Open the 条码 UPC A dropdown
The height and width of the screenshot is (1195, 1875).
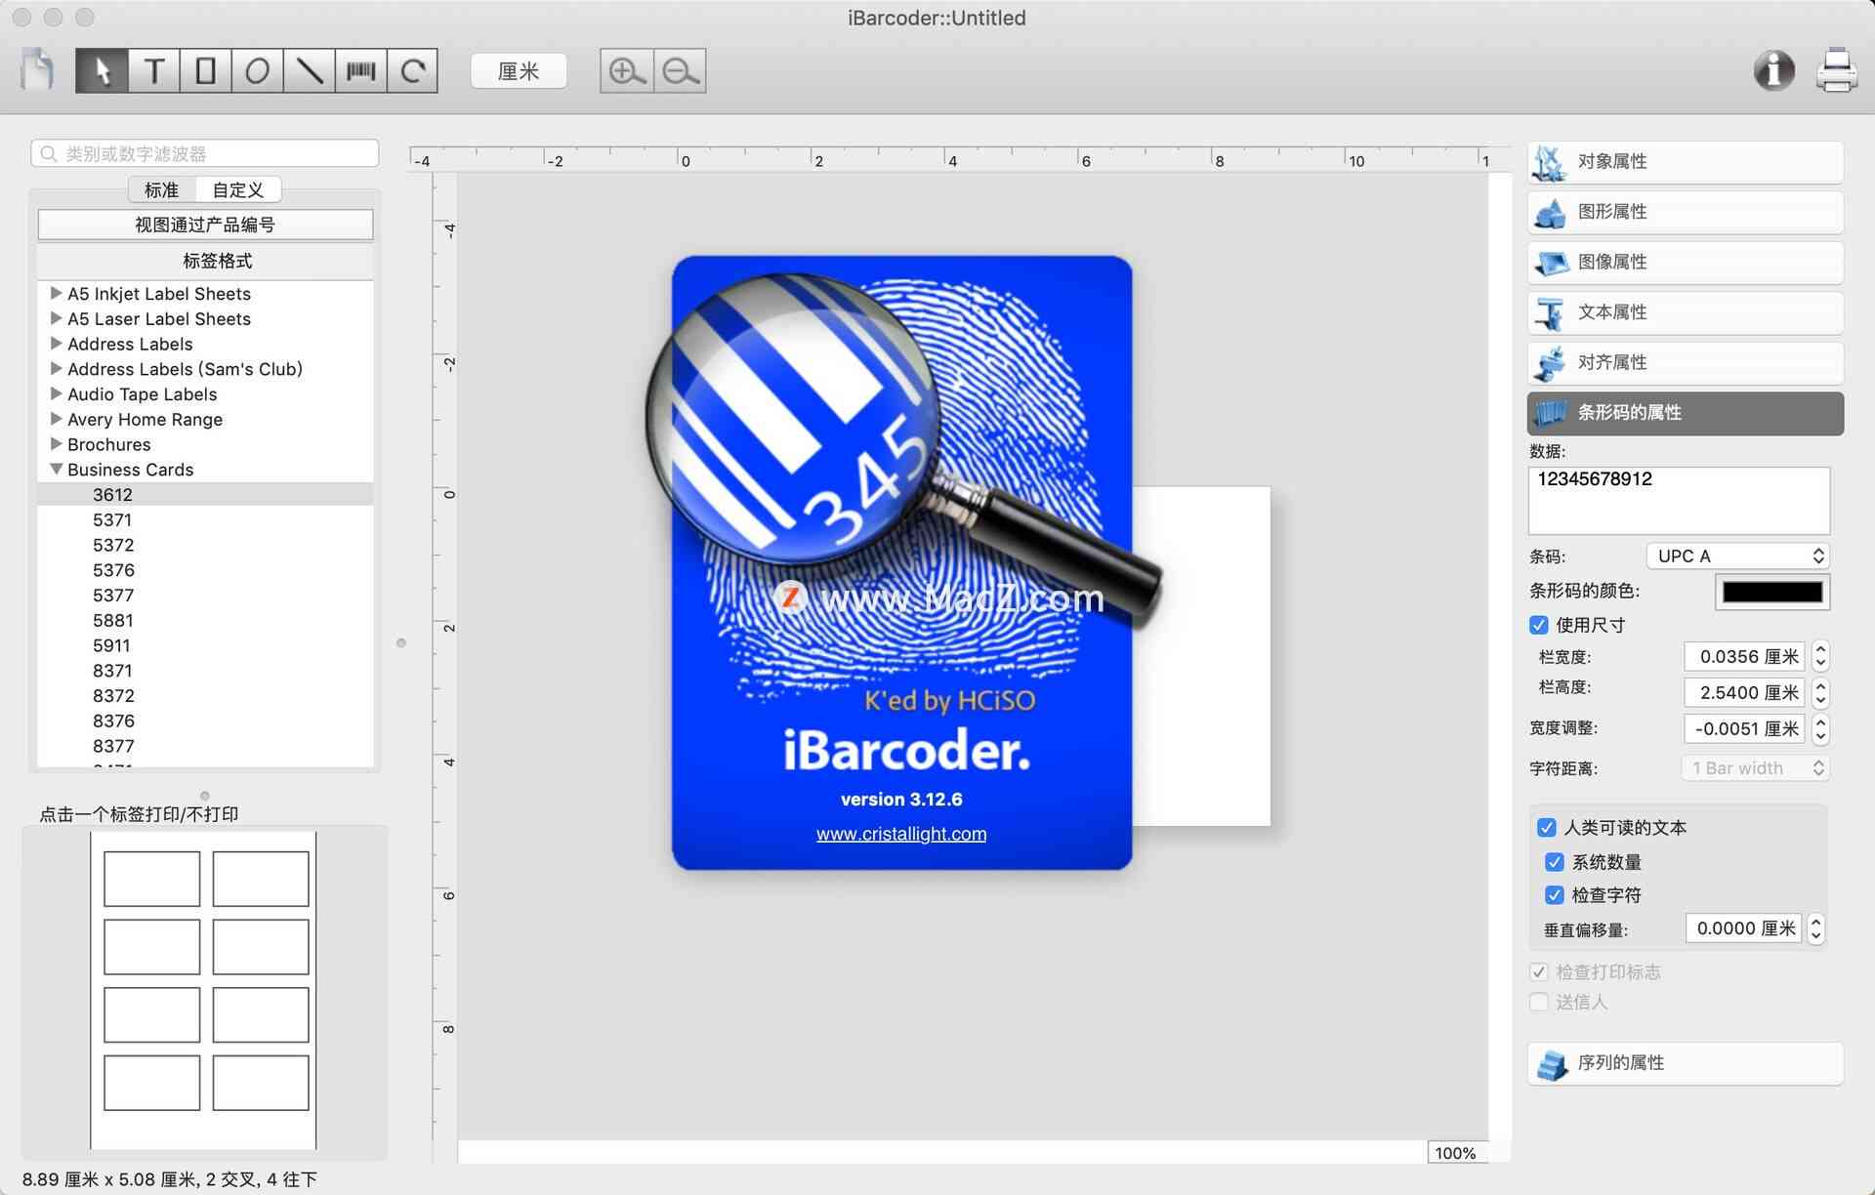[1737, 556]
